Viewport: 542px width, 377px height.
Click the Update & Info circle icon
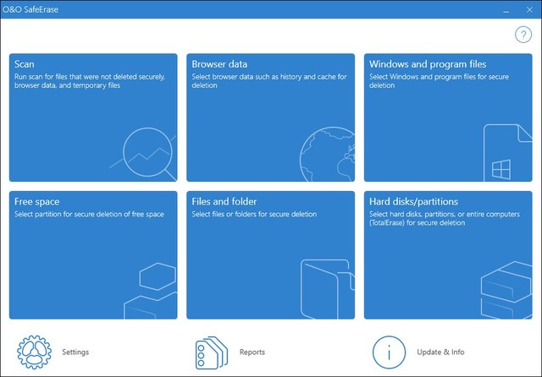[x=389, y=352]
